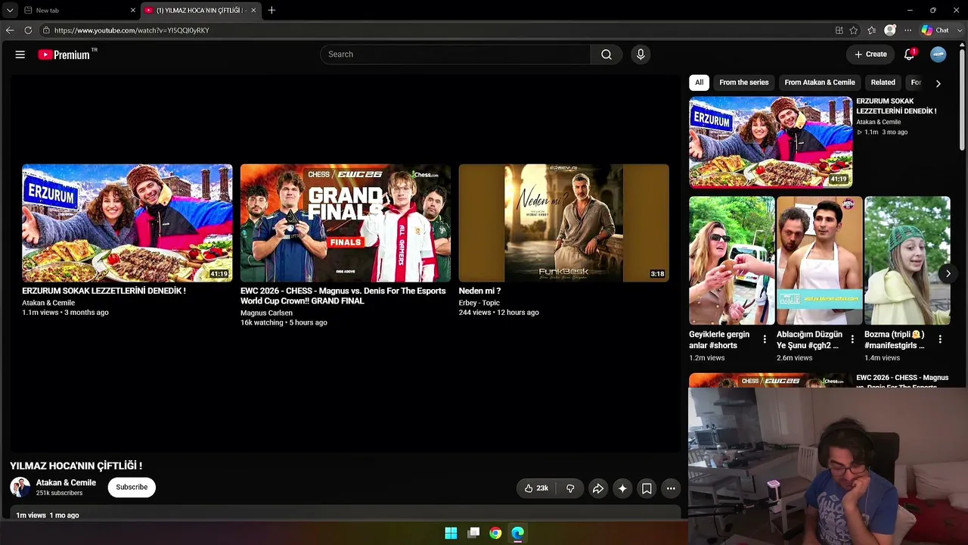Open options for Ablacığım Düzgün Ye short

point(852,340)
